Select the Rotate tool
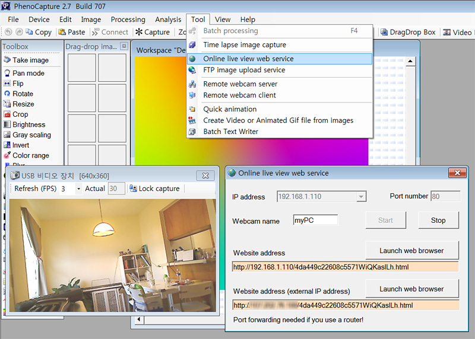475x339 pixels. (x=23, y=94)
